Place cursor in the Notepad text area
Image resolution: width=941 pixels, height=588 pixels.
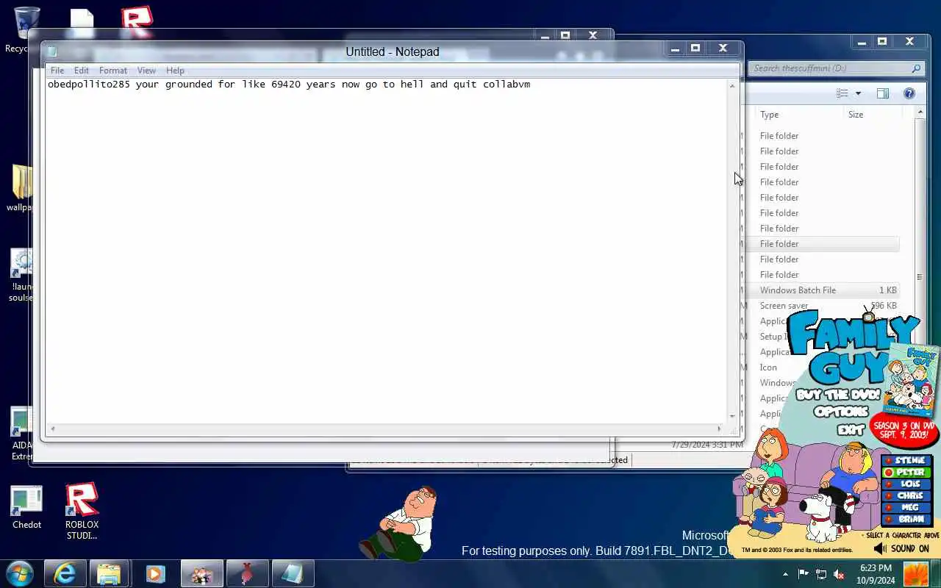point(386,250)
